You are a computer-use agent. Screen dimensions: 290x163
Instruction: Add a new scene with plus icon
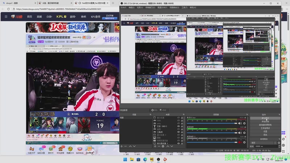[121, 146]
